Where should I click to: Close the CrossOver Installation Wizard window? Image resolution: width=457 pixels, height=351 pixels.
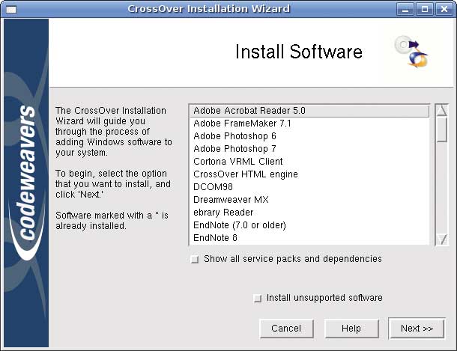pos(444,10)
